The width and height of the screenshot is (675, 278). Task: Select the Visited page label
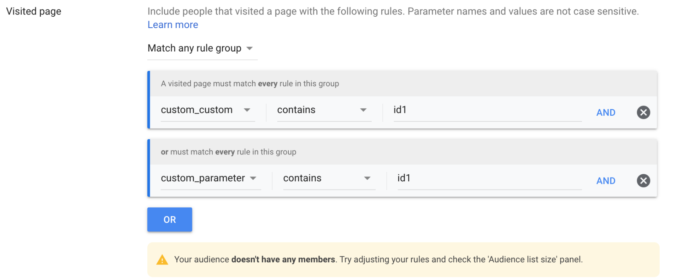(x=34, y=11)
